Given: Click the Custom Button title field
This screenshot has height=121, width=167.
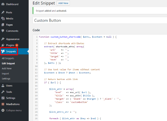Looking at the screenshot, I should (x=100, y=20).
